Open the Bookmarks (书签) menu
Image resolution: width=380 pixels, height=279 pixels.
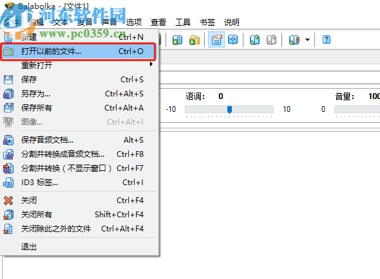coord(207,22)
